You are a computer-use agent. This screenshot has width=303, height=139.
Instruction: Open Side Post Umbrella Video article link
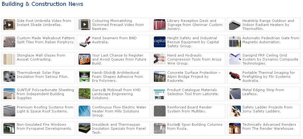pyautogui.click(x=44, y=23)
